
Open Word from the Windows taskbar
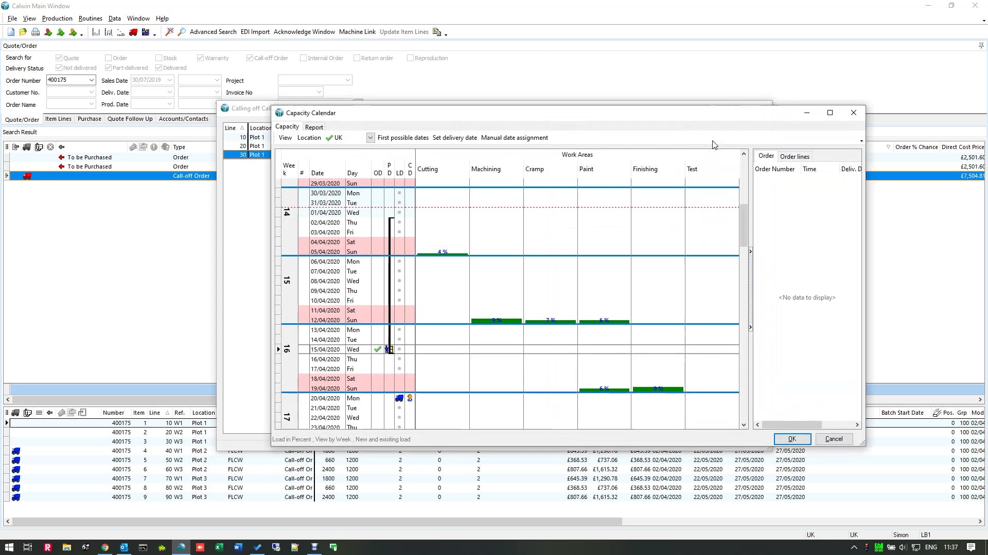click(x=238, y=547)
